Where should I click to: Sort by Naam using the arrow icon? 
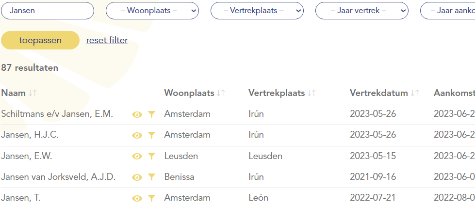pos(33,93)
